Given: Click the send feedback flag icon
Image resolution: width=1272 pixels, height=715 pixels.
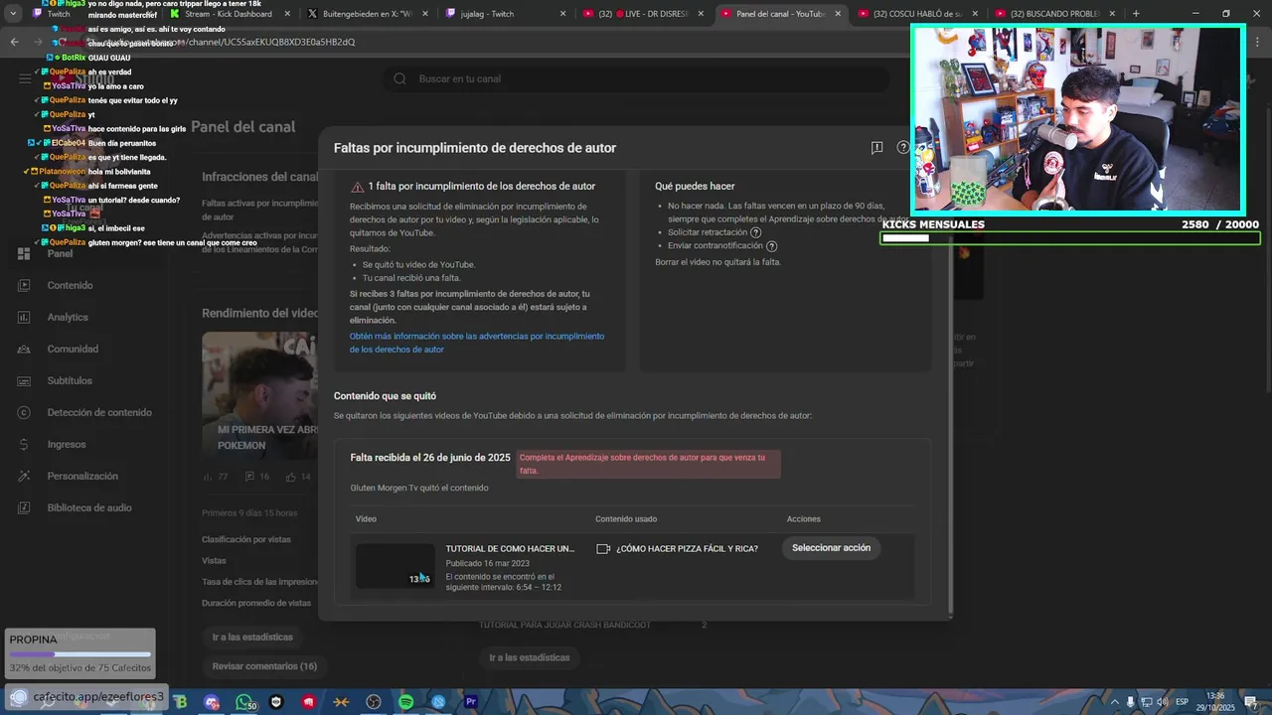Looking at the screenshot, I should click(x=876, y=147).
